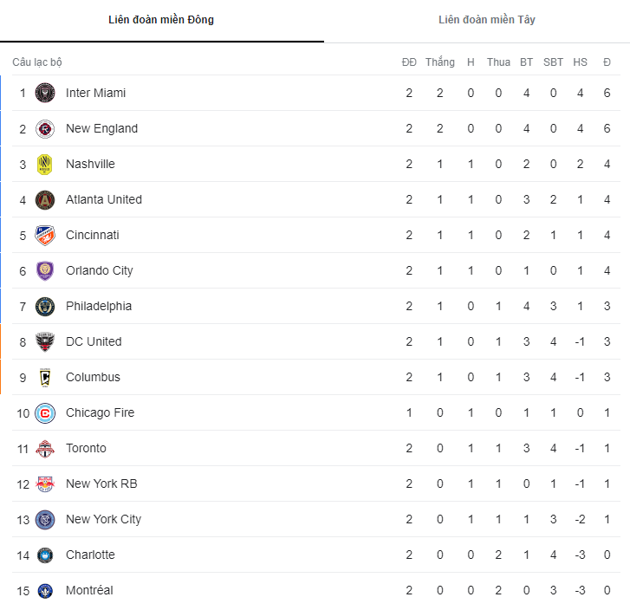Click the Thắng column header

coord(439,62)
